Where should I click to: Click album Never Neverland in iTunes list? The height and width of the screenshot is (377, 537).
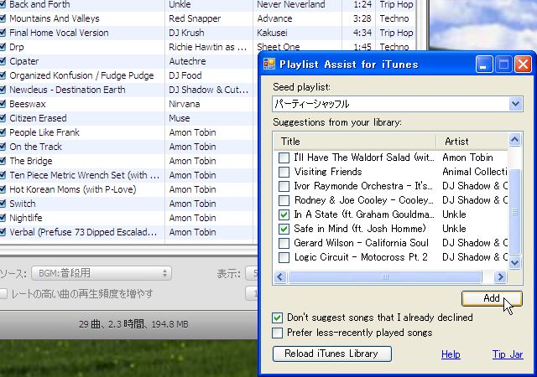(291, 4)
